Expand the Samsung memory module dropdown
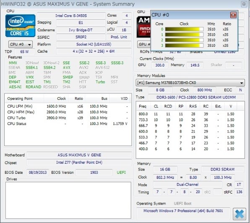 [190, 83]
